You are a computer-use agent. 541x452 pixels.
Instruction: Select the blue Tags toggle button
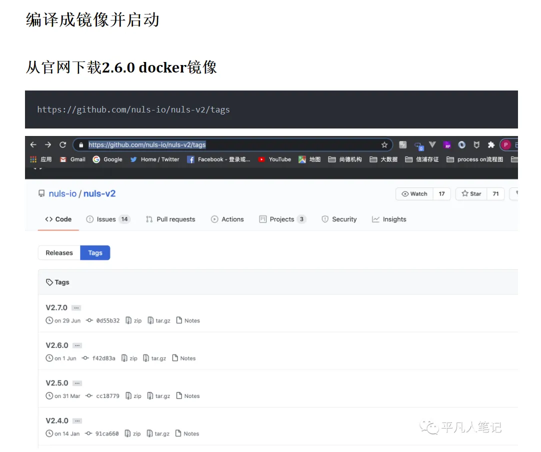pos(95,253)
